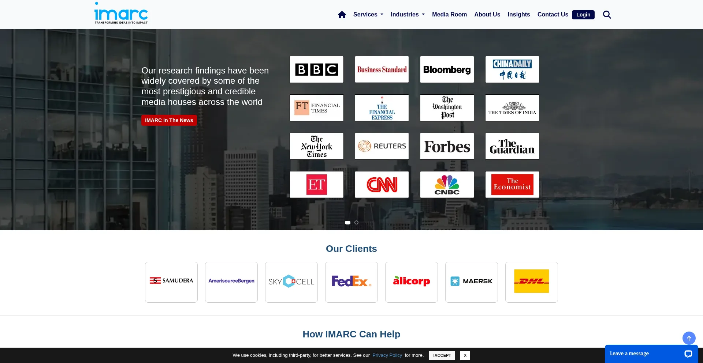This screenshot has width=703, height=363.
Task: Click the How IMARC Can Help heading
Action: coord(351,334)
